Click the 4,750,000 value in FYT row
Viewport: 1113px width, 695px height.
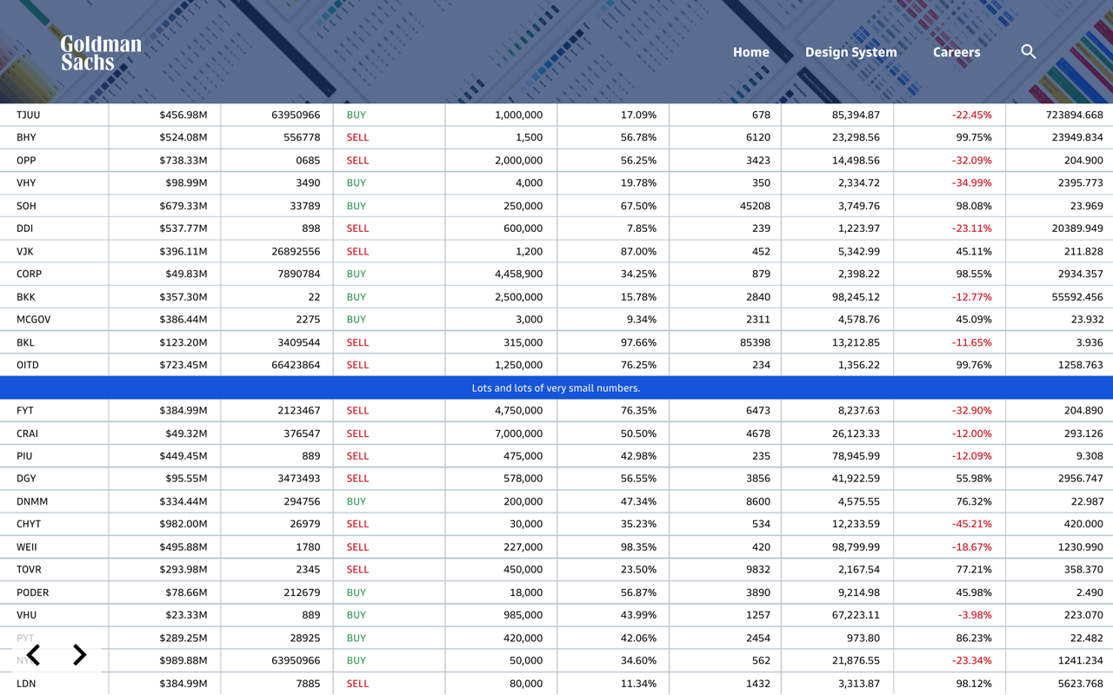click(519, 410)
